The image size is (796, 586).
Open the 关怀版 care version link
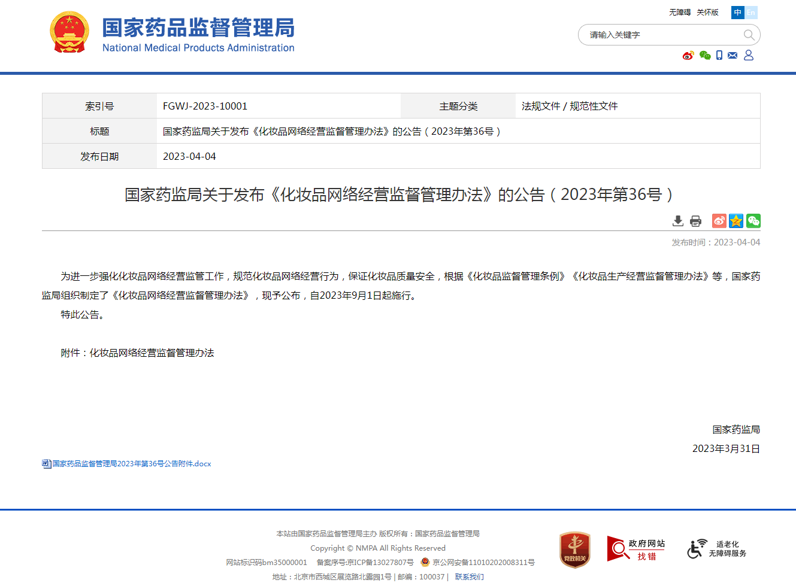coord(707,11)
